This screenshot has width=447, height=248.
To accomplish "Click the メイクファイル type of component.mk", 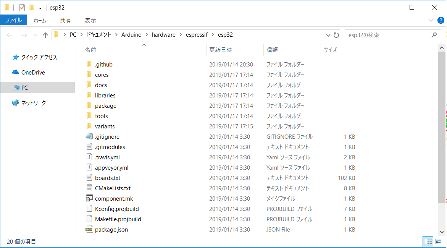I will pyautogui.click(x=281, y=199).
